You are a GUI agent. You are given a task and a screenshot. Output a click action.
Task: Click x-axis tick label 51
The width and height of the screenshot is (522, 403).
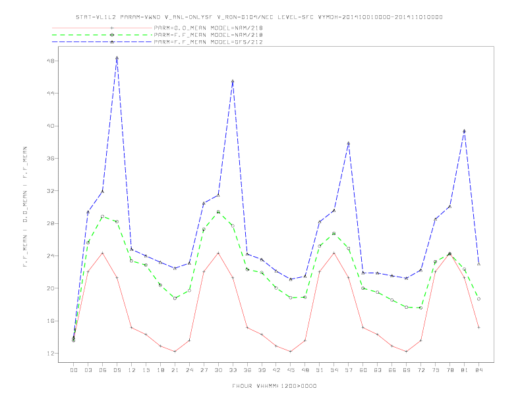[320, 370]
